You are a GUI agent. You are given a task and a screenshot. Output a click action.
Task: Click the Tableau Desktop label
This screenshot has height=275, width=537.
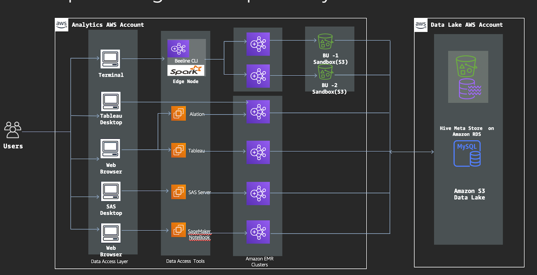111,119
